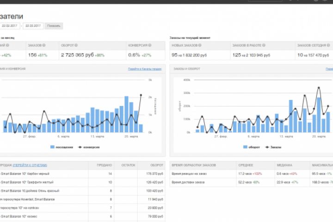Screen dimensions: 333x222
Task: Select row Smart Balance 10" космос
Action: [82, 216]
